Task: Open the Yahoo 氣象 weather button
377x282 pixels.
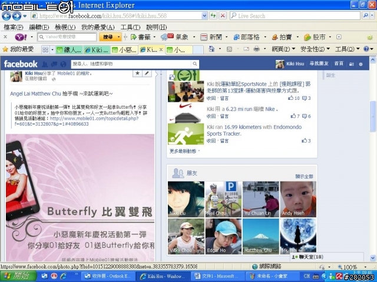Action: pyautogui.click(x=175, y=37)
